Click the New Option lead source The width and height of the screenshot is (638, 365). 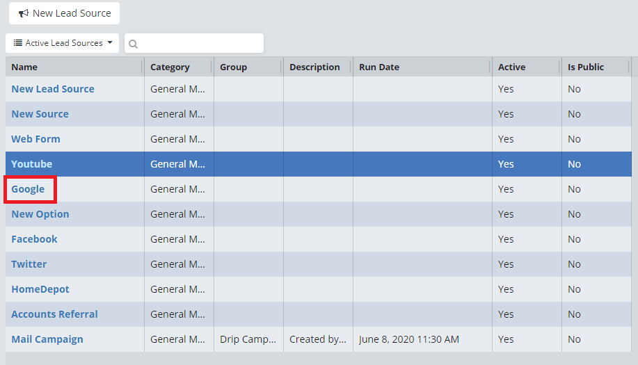40,214
